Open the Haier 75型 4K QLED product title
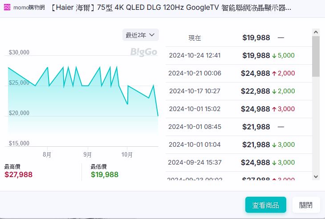This screenshot has width=325, height=219. point(171,8)
